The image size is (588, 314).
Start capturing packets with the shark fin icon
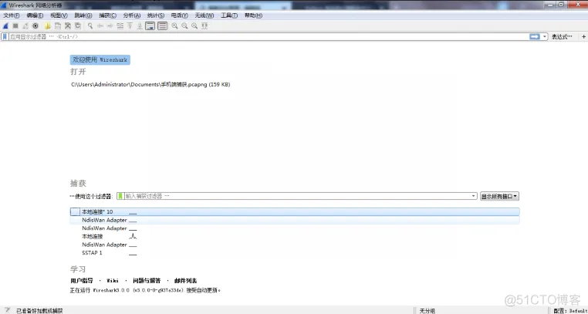point(5,26)
